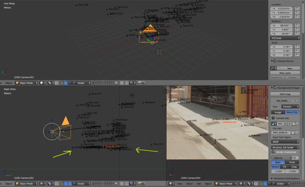Remove the MVI_8986 background image

pos(297,101)
